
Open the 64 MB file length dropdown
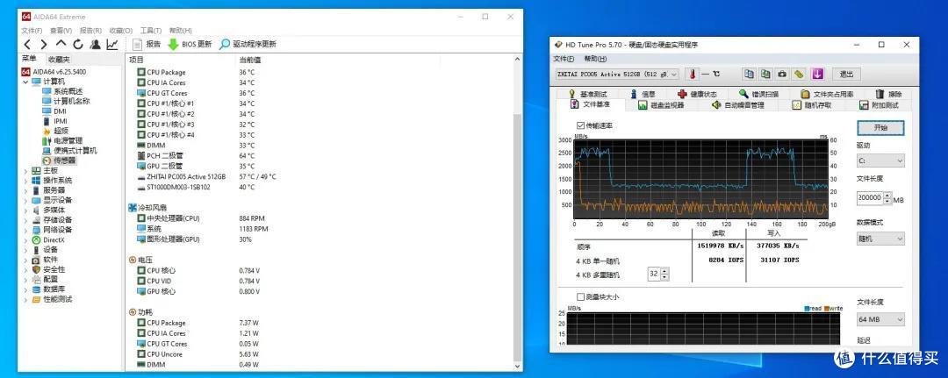(x=880, y=319)
